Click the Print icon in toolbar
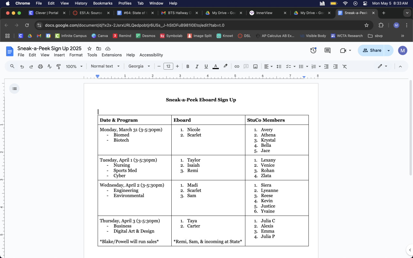The image size is (413, 258). point(40,66)
